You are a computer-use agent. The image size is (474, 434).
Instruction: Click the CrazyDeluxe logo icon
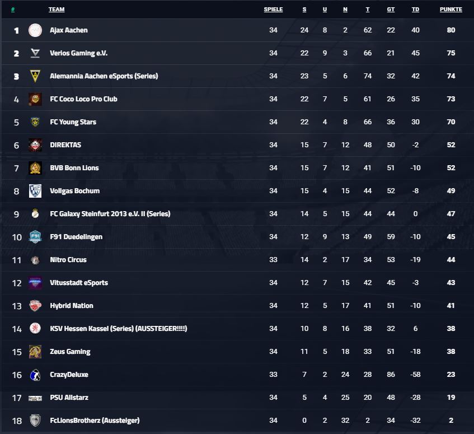(x=35, y=375)
